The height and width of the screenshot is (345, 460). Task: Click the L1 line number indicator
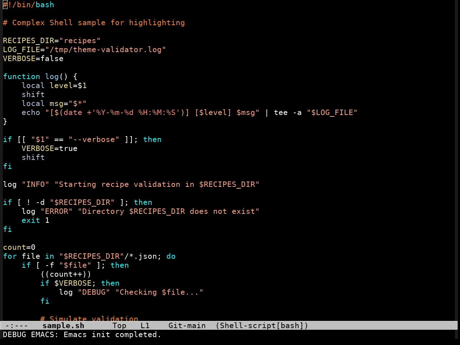click(145, 326)
